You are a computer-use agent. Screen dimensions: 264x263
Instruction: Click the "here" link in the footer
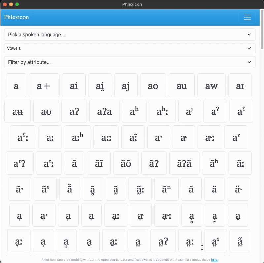[x=214, y=260]
